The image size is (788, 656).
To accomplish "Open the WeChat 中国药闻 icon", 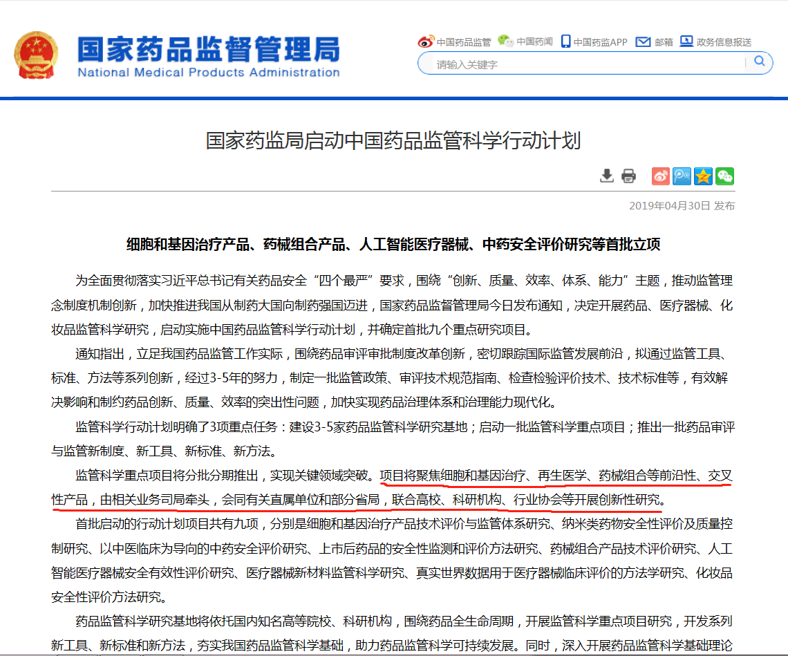I will pyautogui.click(x=505, y=41).
